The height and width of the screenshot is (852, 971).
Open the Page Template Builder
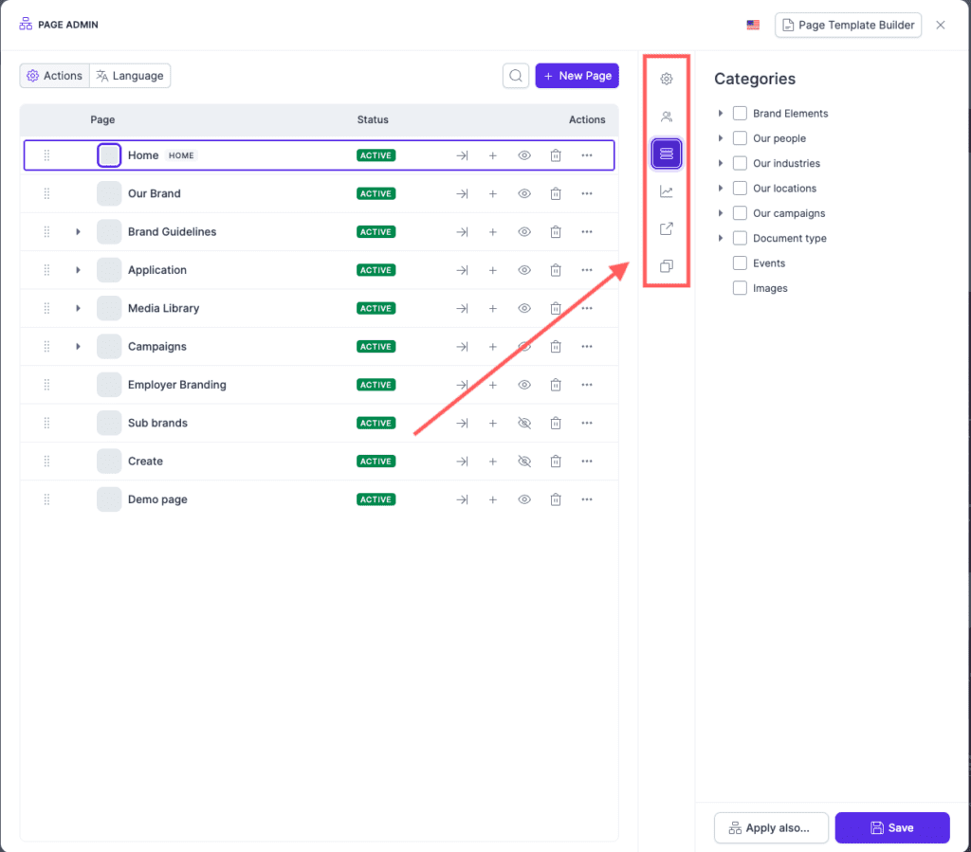click(848, 25)
